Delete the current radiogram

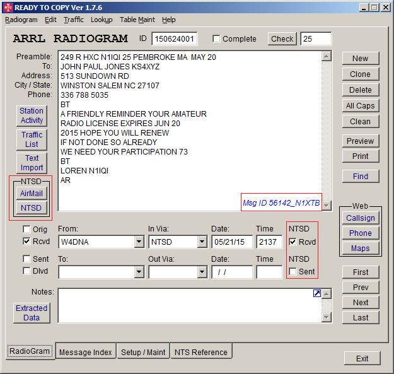[x=361, y=90]
